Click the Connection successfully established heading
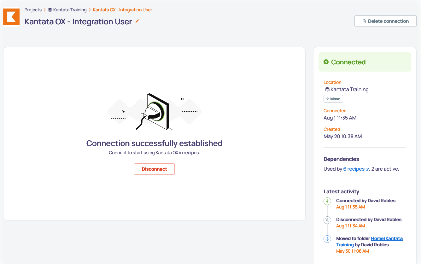The height and width of the screenshot is (264, 421). coord(154,143)
